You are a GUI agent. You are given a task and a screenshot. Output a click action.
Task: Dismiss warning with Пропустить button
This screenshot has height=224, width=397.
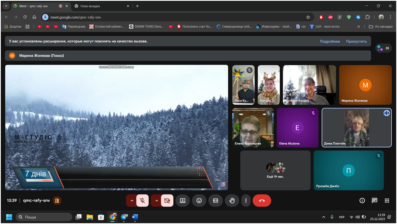[x=356, y=41]
